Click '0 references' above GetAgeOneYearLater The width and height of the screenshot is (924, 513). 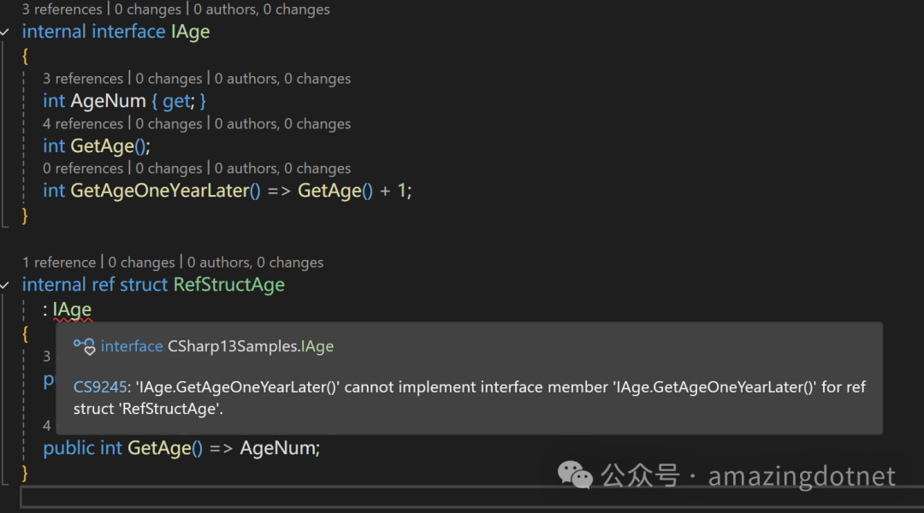82,168
